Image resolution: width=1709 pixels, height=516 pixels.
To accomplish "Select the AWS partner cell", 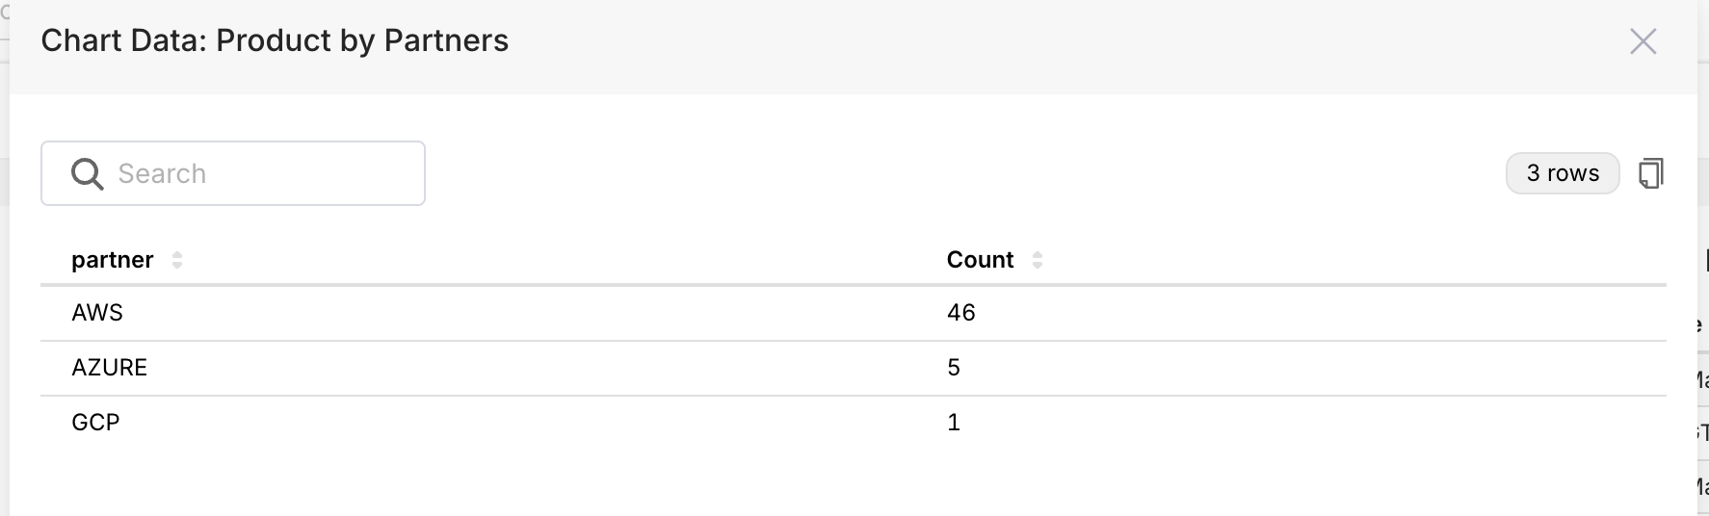I will [x=97, y=313].
